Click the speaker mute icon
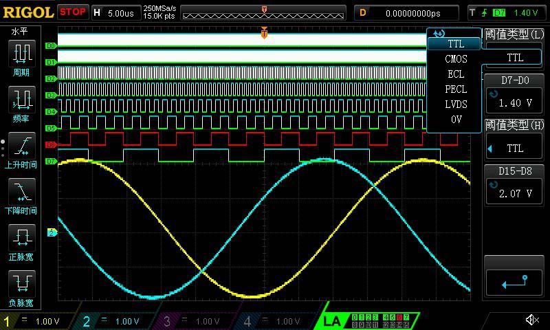Image resolution: width=550 pixels, height=330 pixels. [x=531, y=320]
